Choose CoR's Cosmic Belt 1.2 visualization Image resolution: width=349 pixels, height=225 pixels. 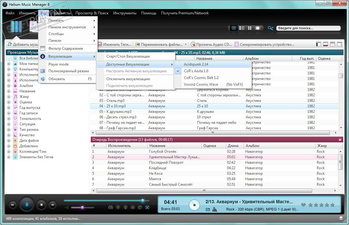pos(213,77)
